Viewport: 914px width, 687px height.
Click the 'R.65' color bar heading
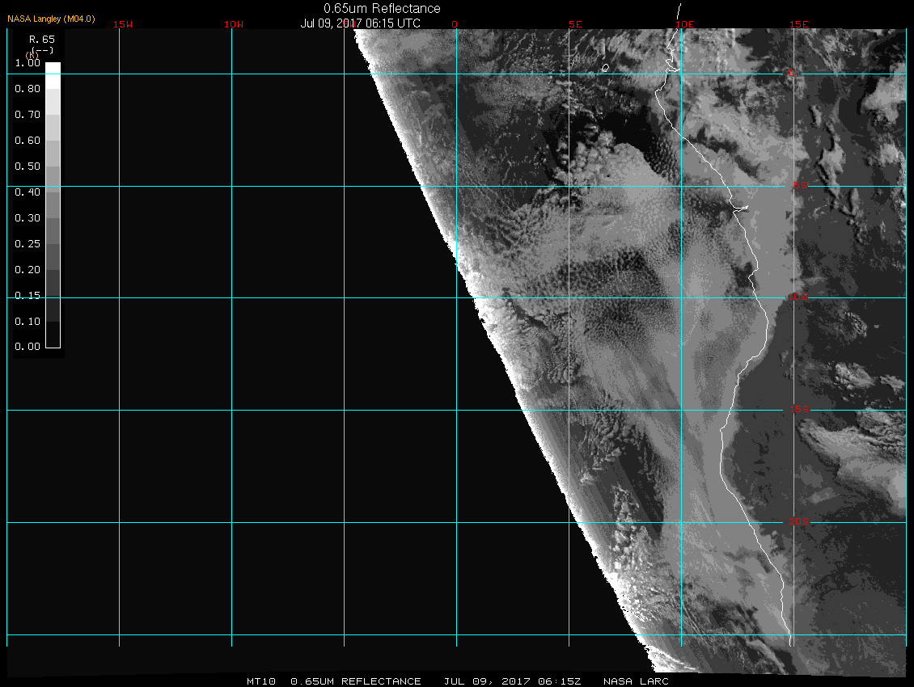[x=42, y=40]
